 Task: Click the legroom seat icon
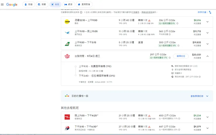(x=172, y=66)
